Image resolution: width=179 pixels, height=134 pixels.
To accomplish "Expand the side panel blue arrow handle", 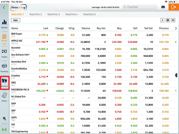I will [x=176, y=75].
